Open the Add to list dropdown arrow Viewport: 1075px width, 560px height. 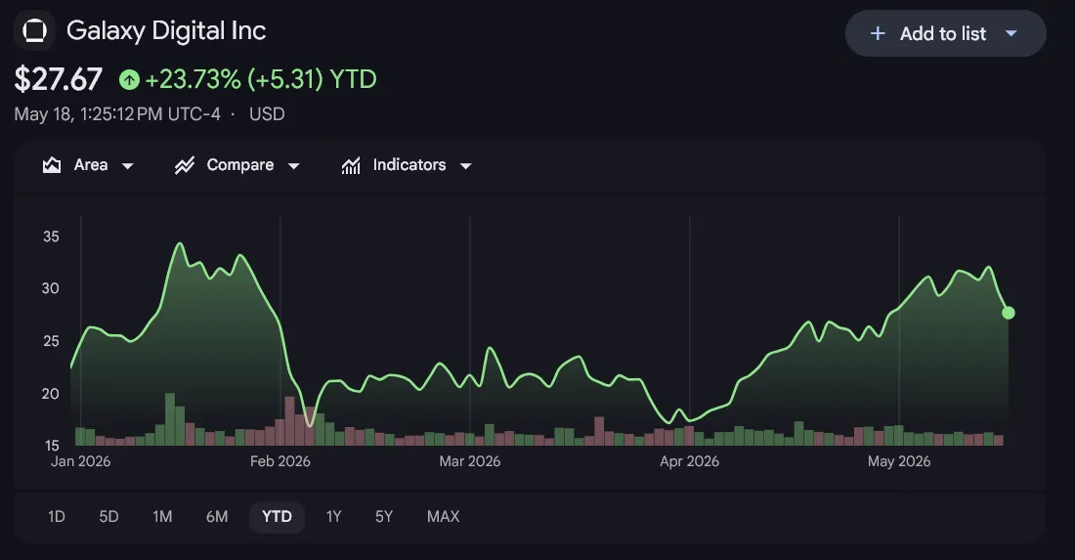[x=1011, y=33]
